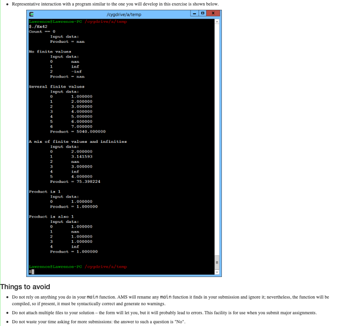The image size is (341, 326).
Task: Click the minimize button on the terminal
Action: click(x=194, y=13)
